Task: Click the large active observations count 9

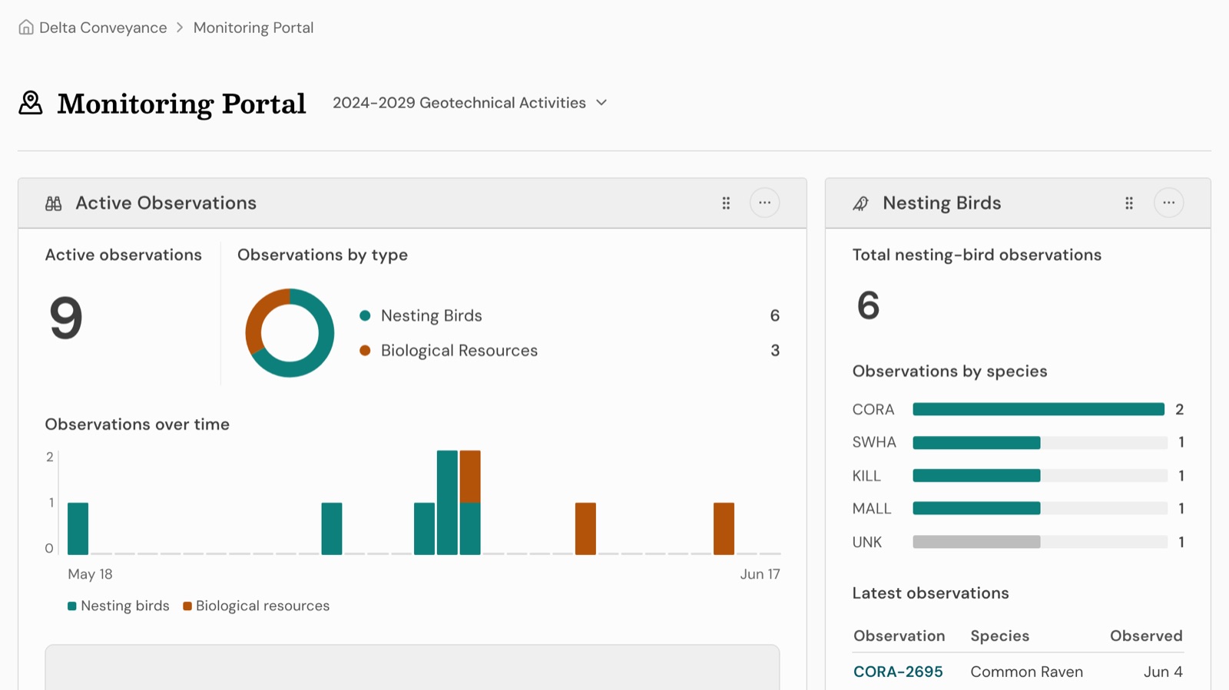Action: point(66,318)
